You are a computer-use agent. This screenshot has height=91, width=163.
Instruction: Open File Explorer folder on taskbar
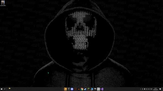[9, 88]
